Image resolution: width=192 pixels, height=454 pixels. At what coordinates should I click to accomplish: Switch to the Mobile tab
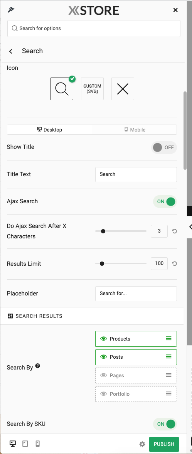135,130
